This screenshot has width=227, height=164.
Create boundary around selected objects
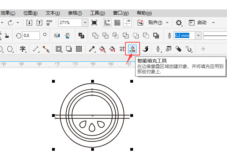pyautogui.click(x=156, y=36)
